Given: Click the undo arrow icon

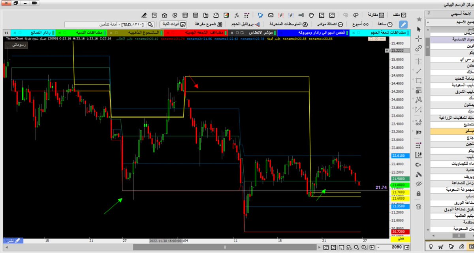Looking at the screenshot, I should pyautogui.click(x=346, y=15).
